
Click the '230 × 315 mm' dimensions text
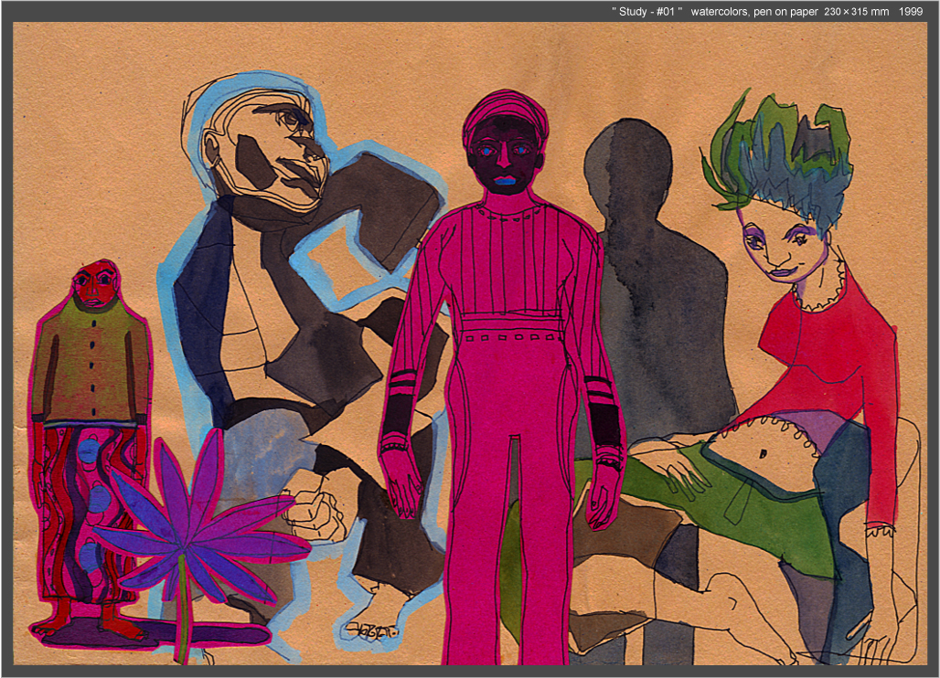856,11
